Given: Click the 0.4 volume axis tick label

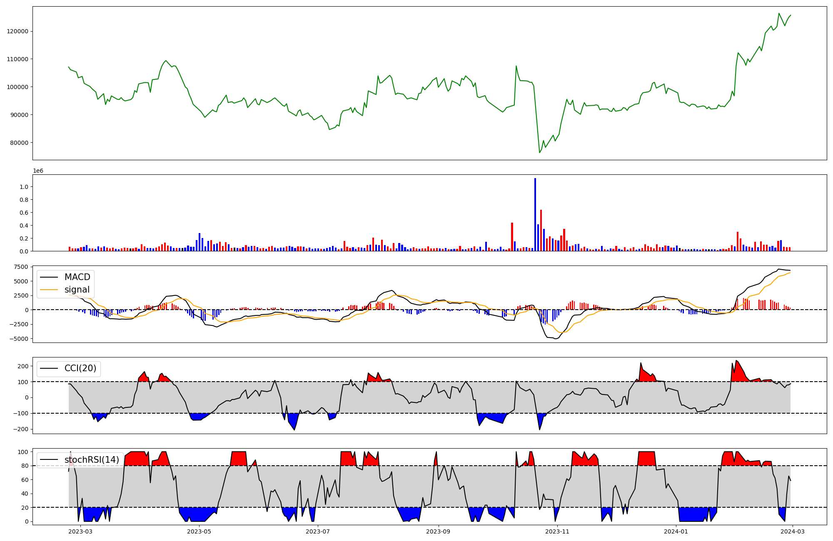Looking at the screenshot, I should pyautogui.click(x=24, y=226).
